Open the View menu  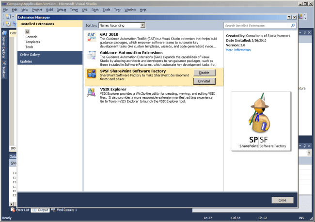tap(25, 10)
